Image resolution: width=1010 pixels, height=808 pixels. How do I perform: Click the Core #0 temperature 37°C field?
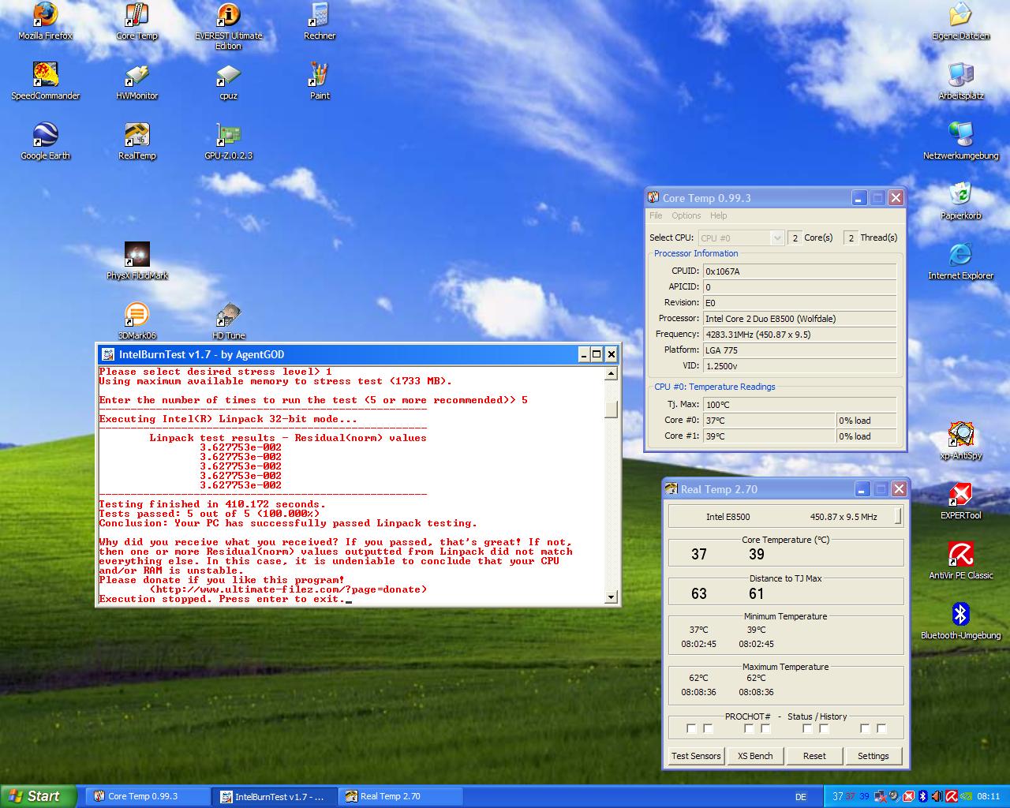tap(769, 421)
